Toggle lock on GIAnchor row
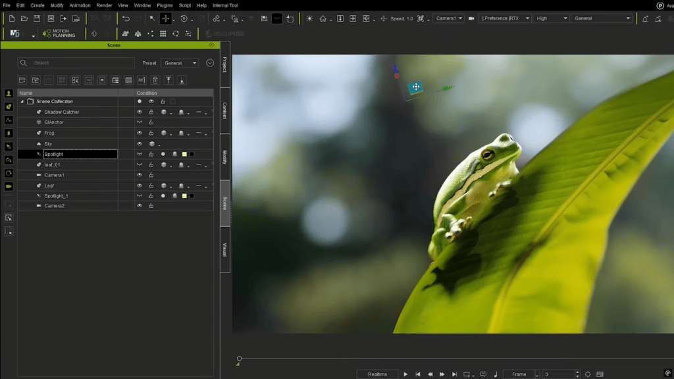 click(x=151, y=122)
